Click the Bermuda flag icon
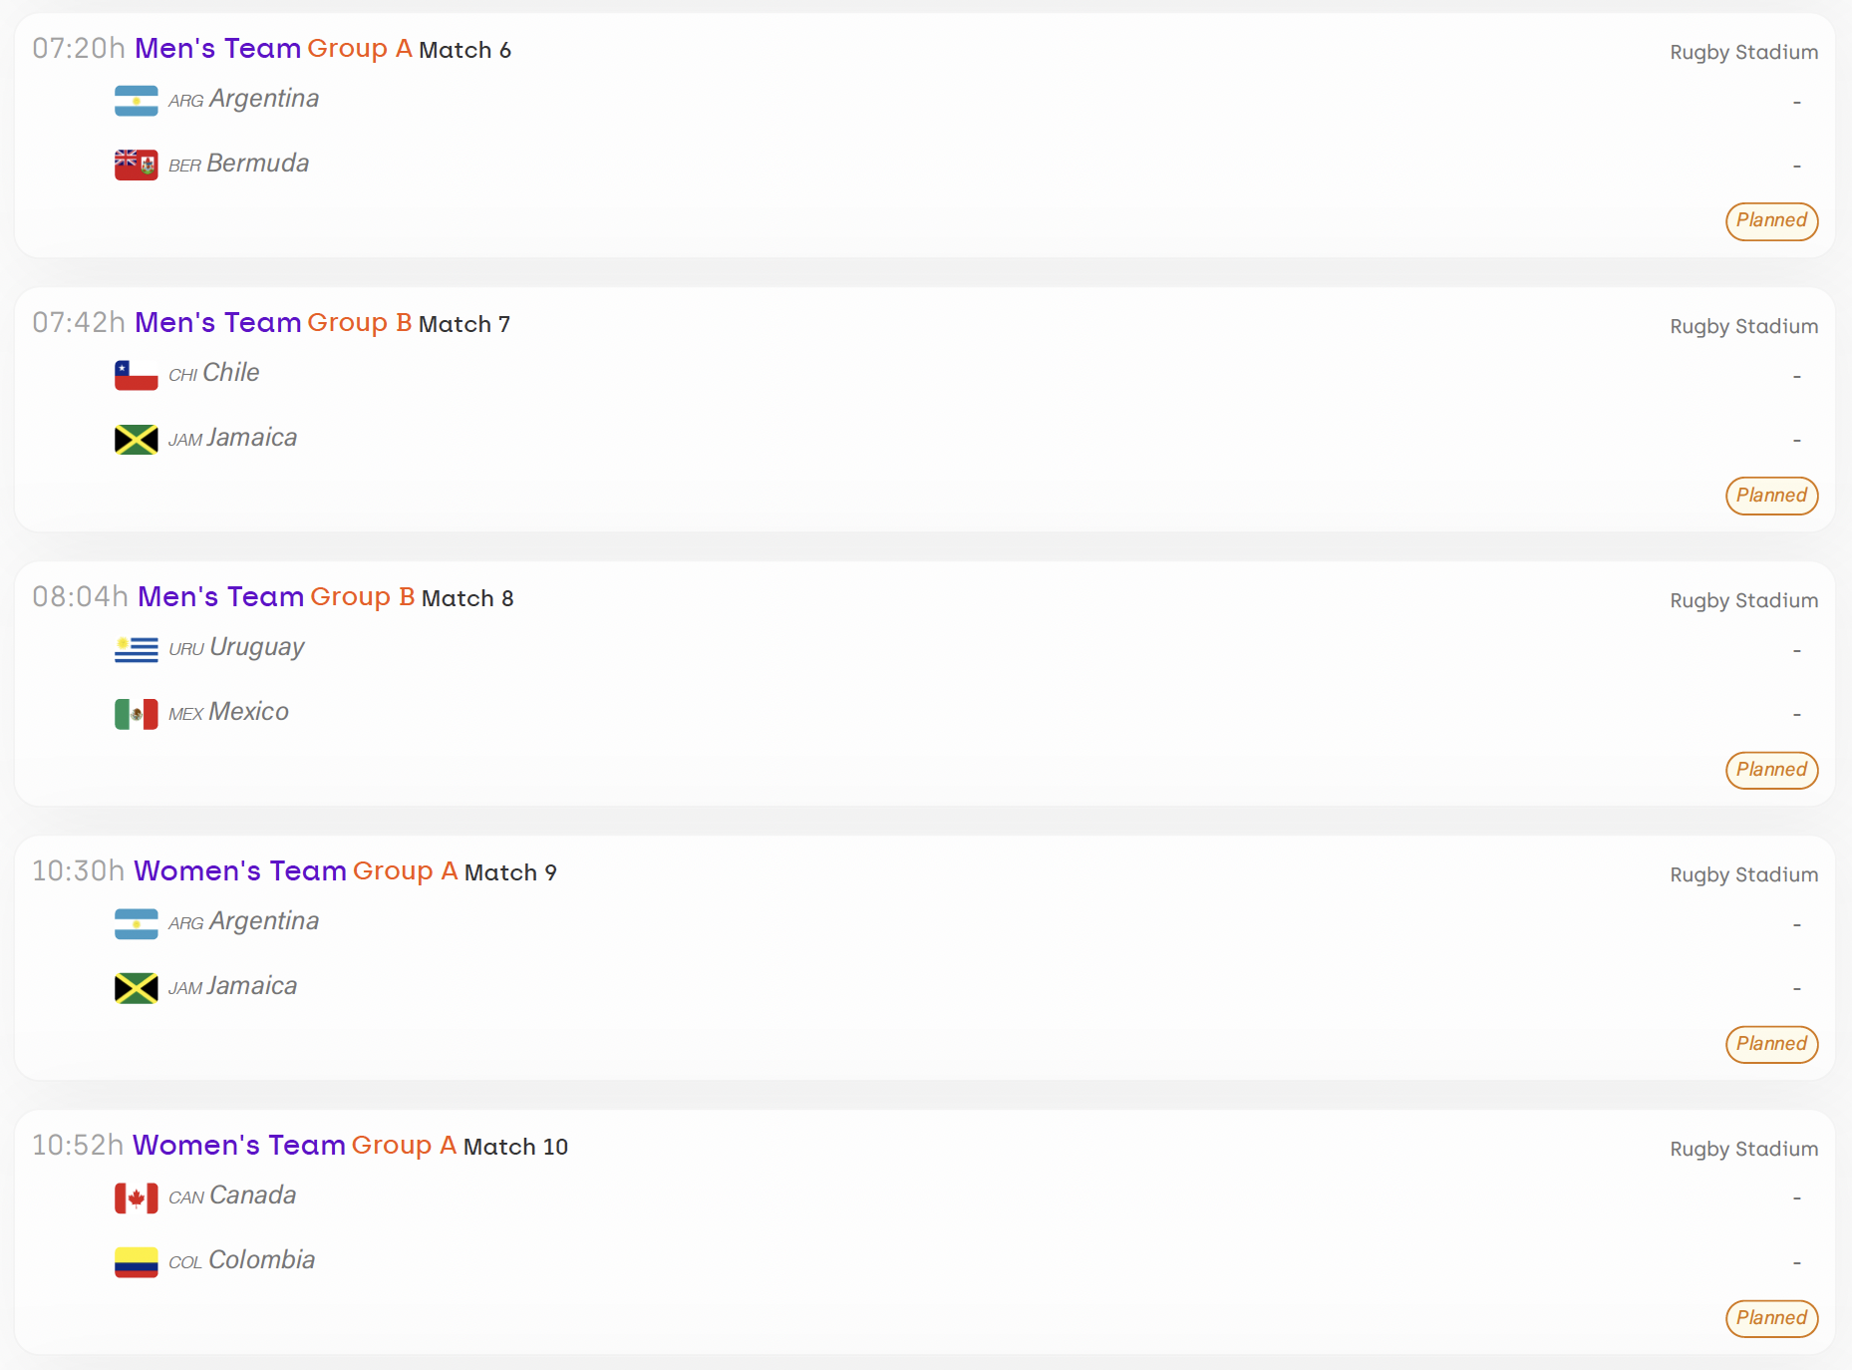Viewport: 1852px width, 1370px height. pyautogui.click(x=136, y=165)
